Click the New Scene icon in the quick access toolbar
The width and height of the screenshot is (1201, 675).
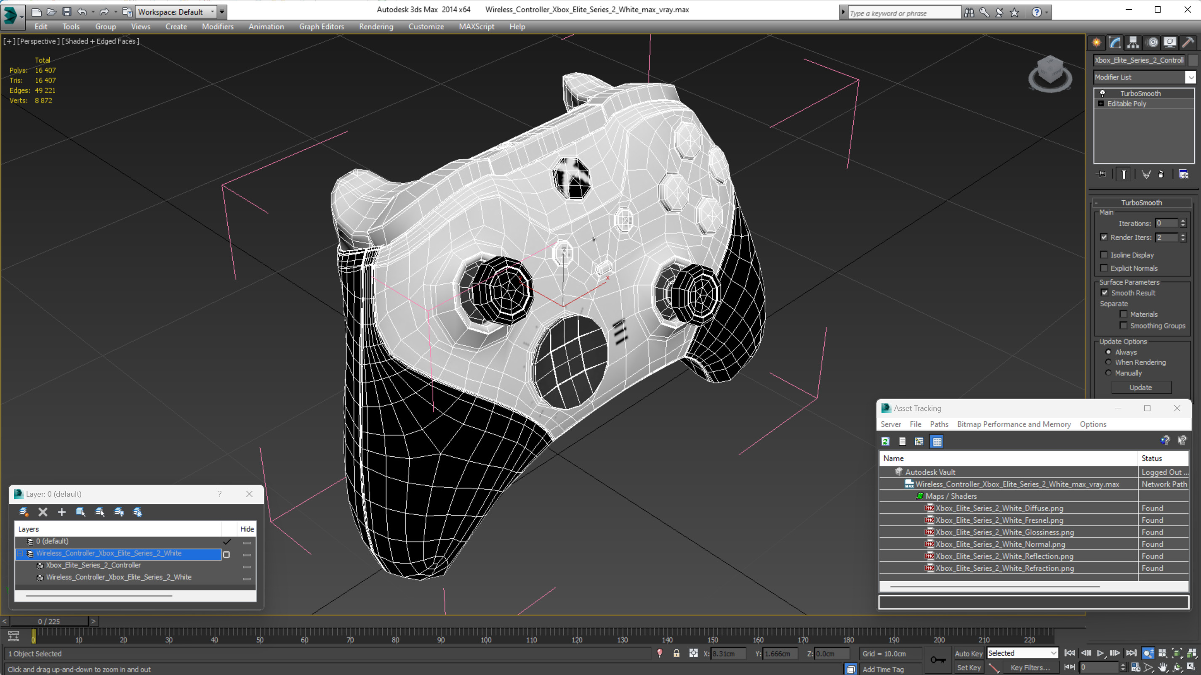tap(36, 12)
